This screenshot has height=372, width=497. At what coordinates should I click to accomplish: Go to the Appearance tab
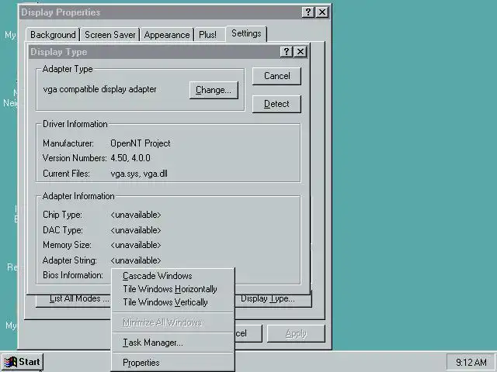167,35
